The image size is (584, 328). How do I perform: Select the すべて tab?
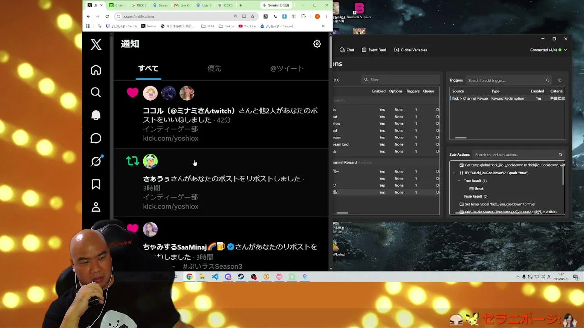[x=148, y=68]
